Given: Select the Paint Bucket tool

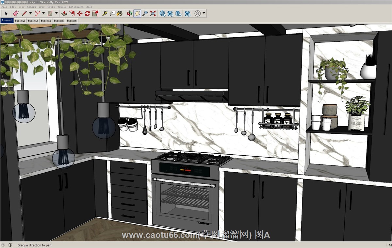Looking at the screenshot, I should (x=120, y=13).
